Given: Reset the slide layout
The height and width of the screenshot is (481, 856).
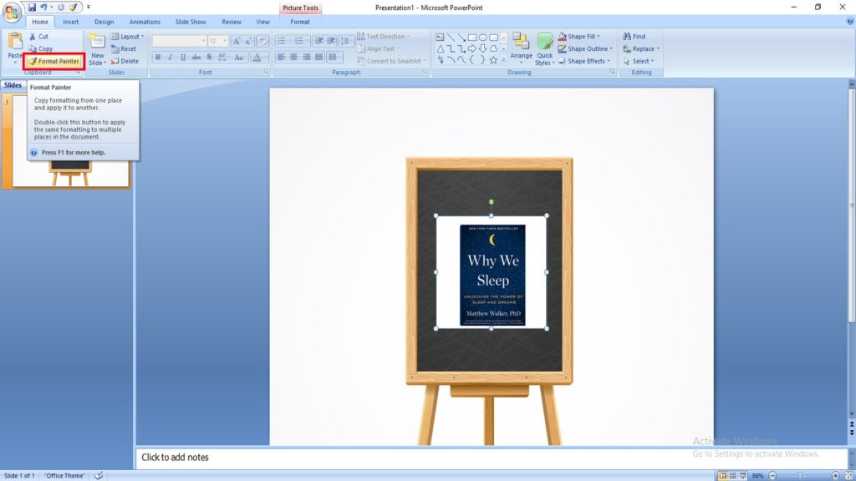Looking at the screenshot, I should point(124,48).
